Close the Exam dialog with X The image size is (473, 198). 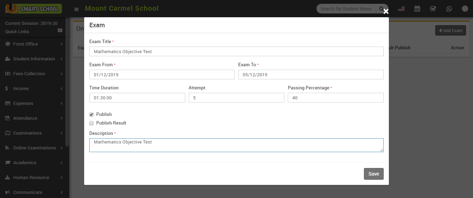coord(386,12)
